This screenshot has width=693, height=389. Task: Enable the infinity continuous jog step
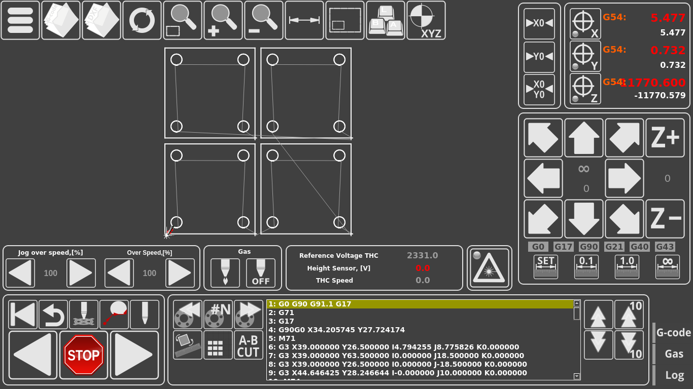(666, 266)
